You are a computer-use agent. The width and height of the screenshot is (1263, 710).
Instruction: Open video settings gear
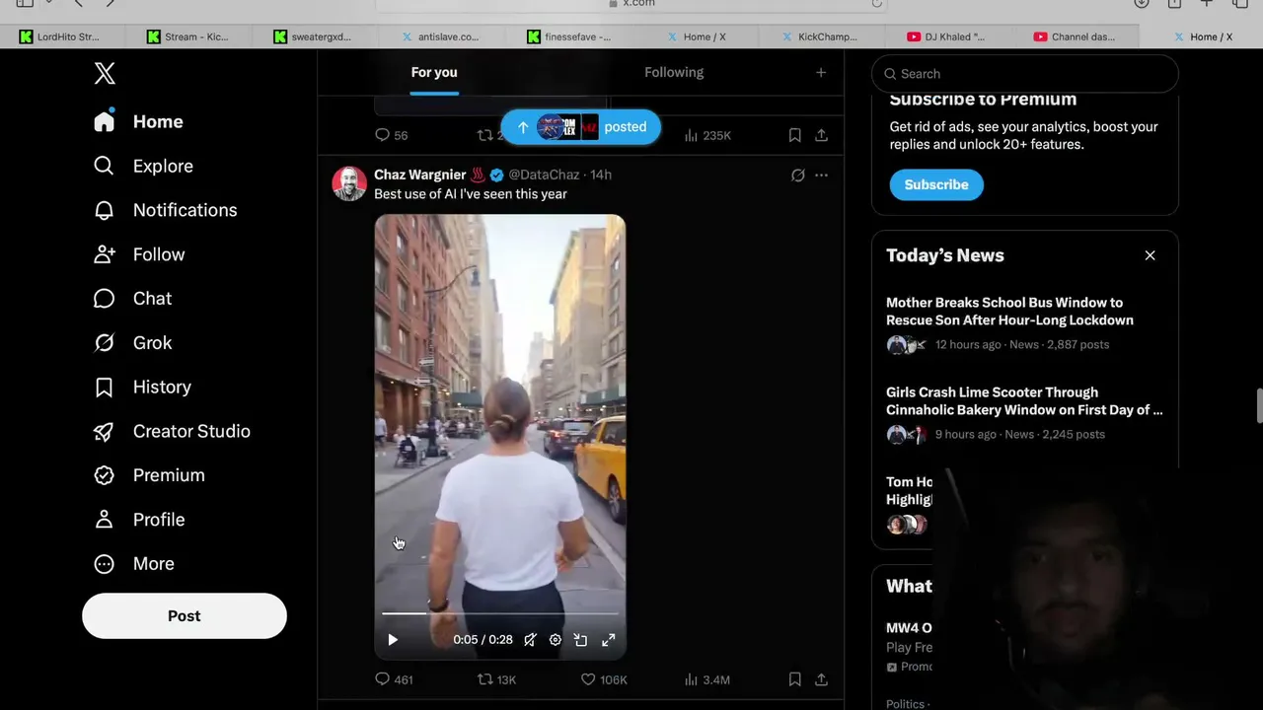556,640
